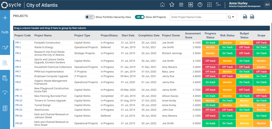Open the hamburger menu icon
This screenshot has width=272, height=129.
click(181, 5)
